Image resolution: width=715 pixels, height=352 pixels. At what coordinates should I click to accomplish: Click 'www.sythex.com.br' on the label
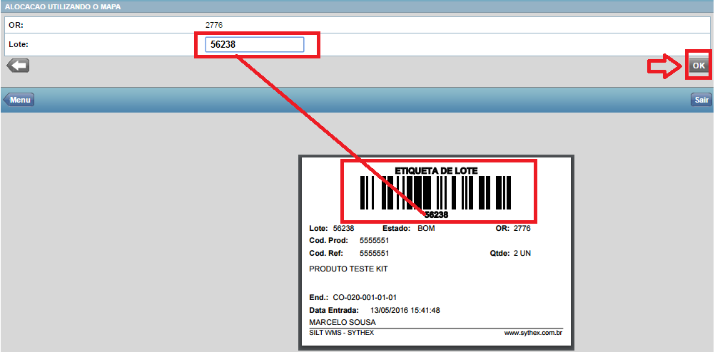532,333
